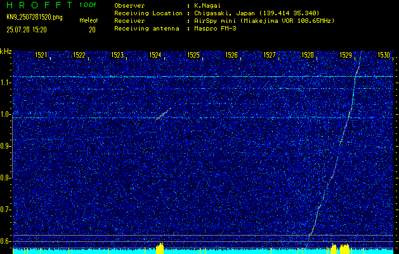This screenshot has height=254, width=399.
Task: Click the 1530 time marker
Action: (x=384, y=55)
